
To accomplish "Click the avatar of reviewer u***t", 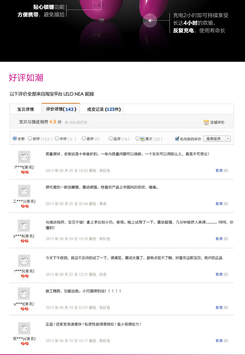I will click(x=24, y=293).
